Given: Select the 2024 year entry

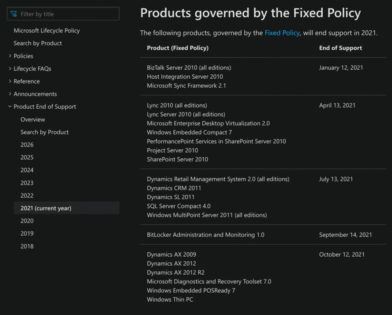Looking at the screenshot, I should pos(27,170).
